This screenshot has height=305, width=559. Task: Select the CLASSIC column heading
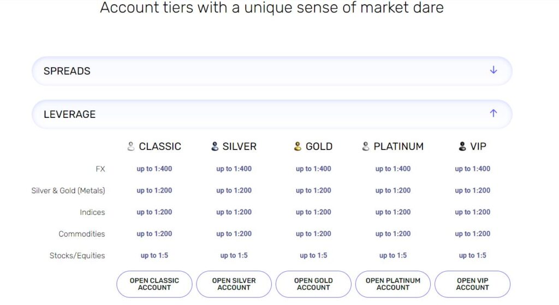(160, 146)
